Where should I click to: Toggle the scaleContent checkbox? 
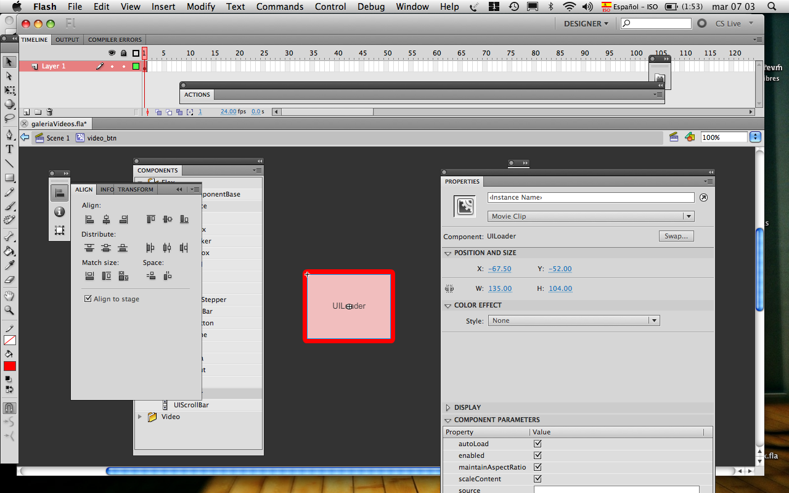(x=538, y=479)
